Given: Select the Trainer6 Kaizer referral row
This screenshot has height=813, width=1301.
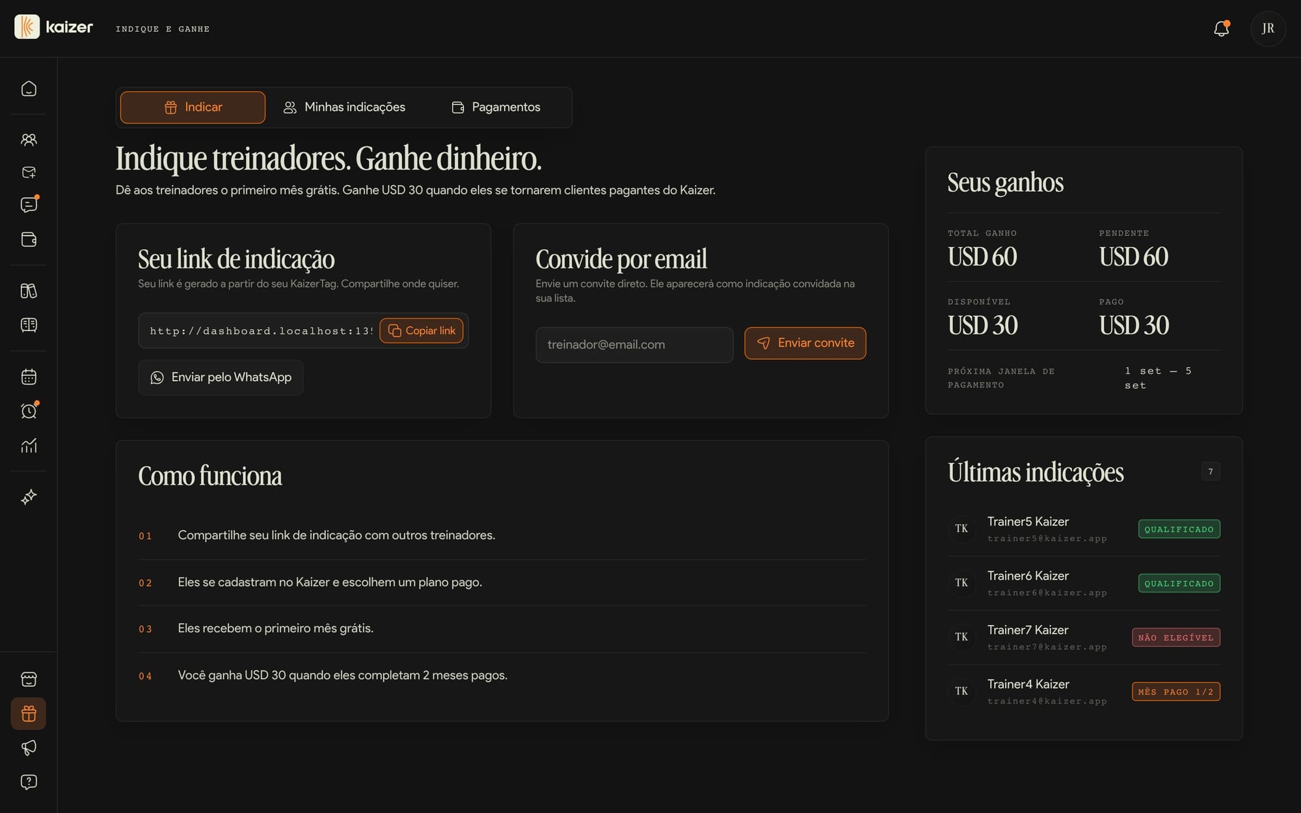Looking at the screenshot, I should (1084, 583).
